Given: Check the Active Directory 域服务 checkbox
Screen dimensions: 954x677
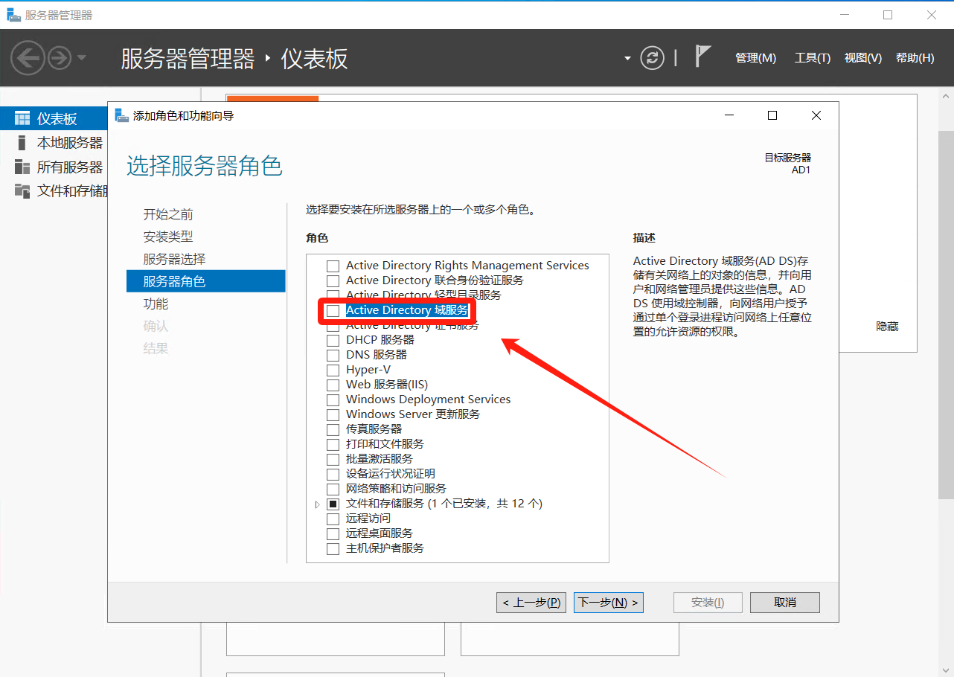Looking at the screenshot, I should 333,310.
